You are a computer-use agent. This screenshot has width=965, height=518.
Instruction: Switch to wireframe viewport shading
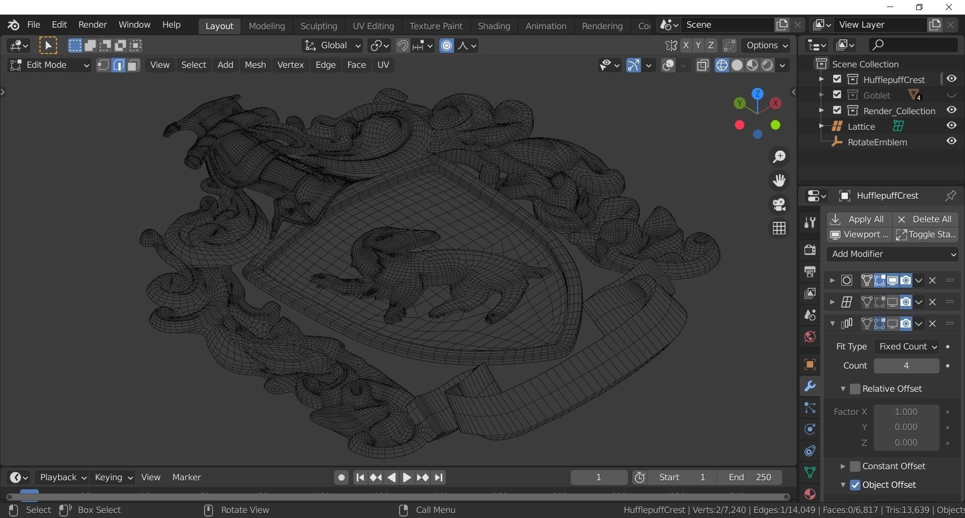point(722,65)
